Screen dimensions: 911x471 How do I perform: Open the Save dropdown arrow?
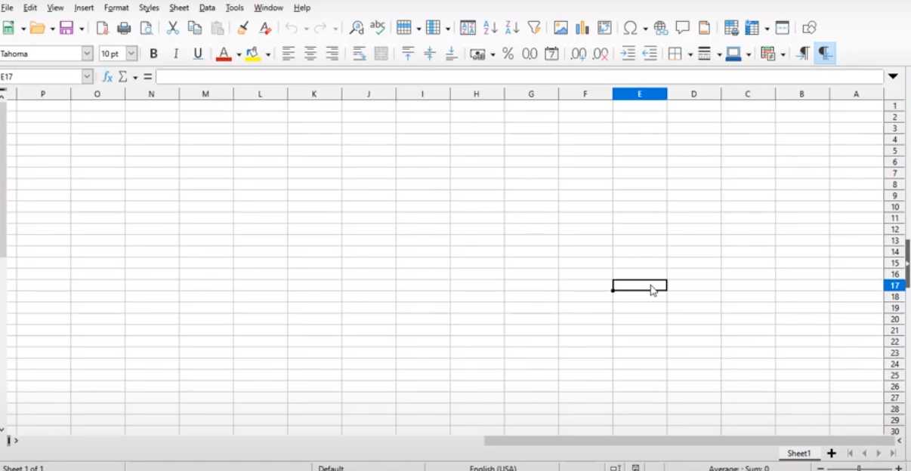coord(82,29)
